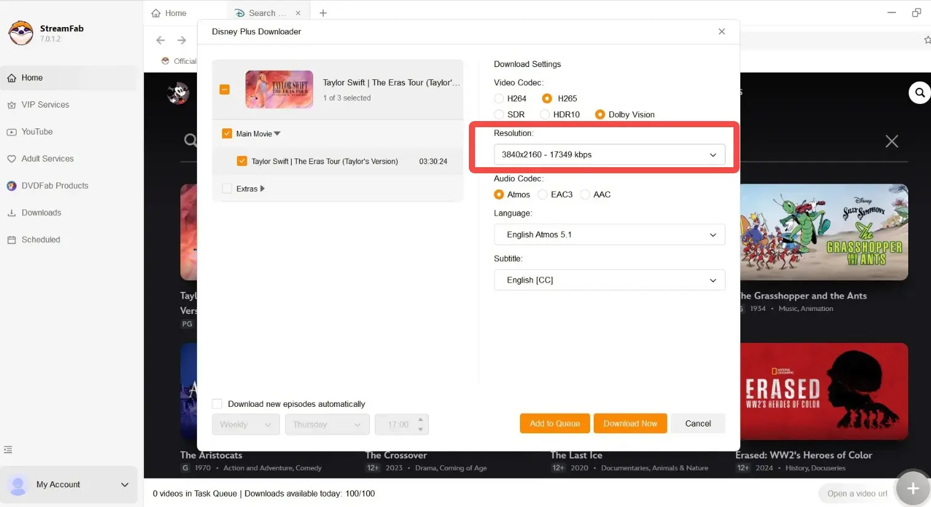The width and height of the screenshot is (931, 507).
Task: Click the Downloads arrow icon in sidebar
Action: click(x=11, y=213)
